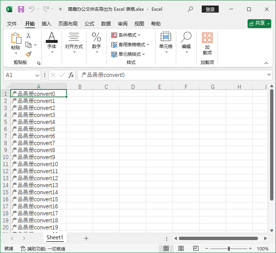Switch to Page Layout view
Viewport: 276px width, 253px height.
(x=181, y=249)
